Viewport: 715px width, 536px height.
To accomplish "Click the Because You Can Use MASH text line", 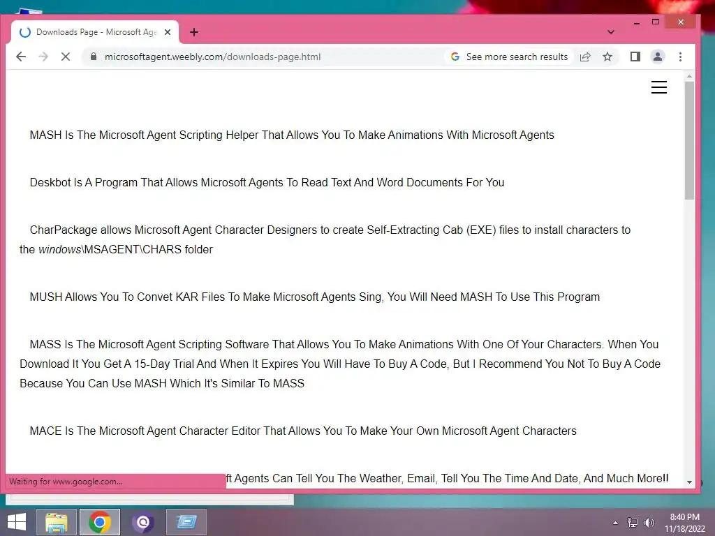I will [x=162, y=383].
